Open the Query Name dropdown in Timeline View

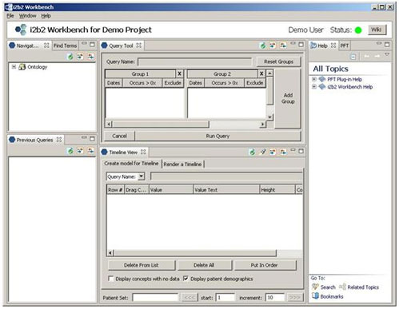[x=142, y=176]
